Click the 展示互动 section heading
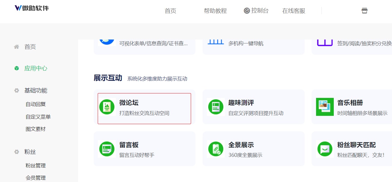Image resolution: width=392 pixels, height=182 pixels. click(108, 78)
